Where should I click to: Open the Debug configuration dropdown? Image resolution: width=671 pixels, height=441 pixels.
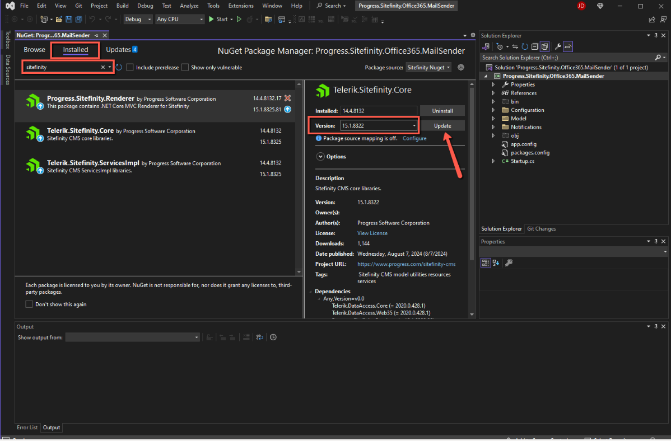138,19
